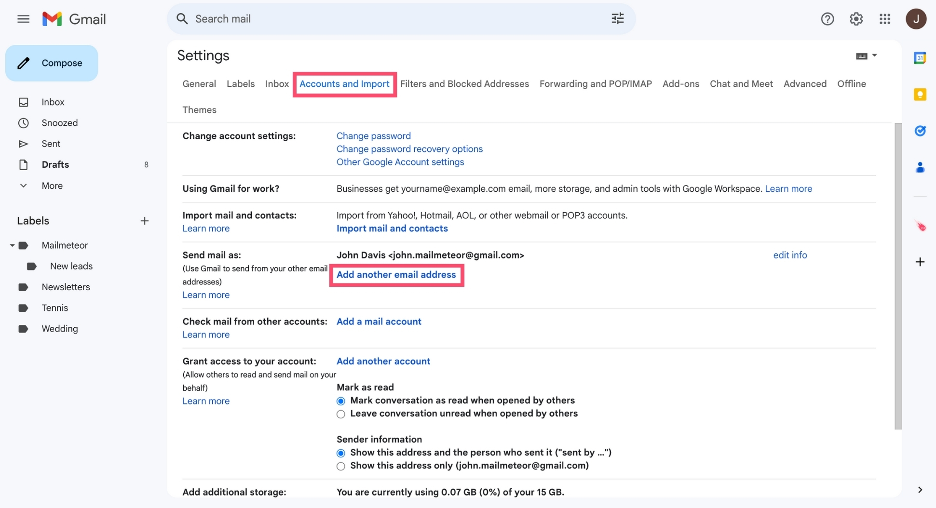Open Other Google Account settings

400,162
